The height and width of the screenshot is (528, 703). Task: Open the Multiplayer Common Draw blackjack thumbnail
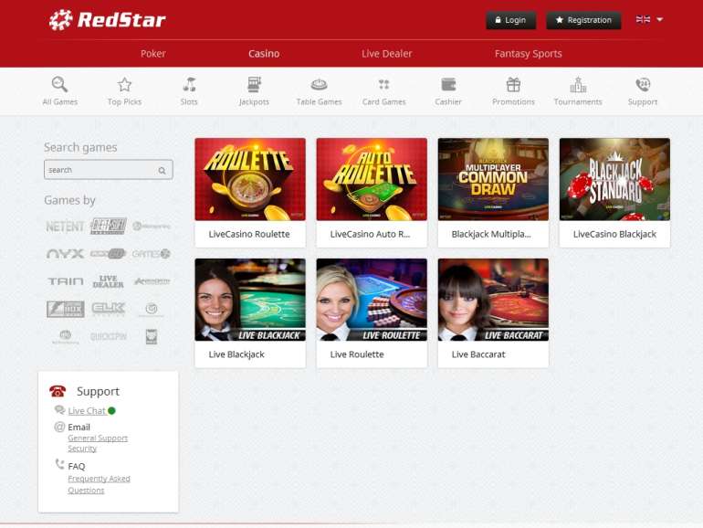(493, 179)
